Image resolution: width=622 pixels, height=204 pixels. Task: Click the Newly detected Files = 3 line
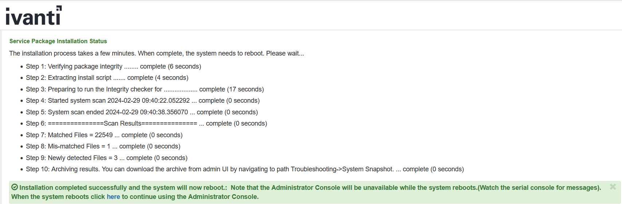click(x=106, y=158)
